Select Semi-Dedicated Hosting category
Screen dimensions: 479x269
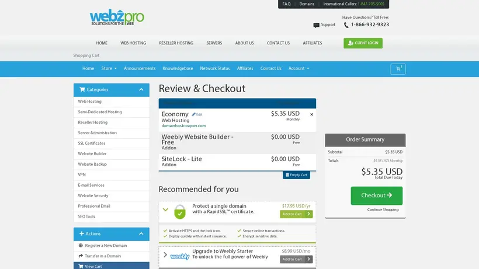112,112
